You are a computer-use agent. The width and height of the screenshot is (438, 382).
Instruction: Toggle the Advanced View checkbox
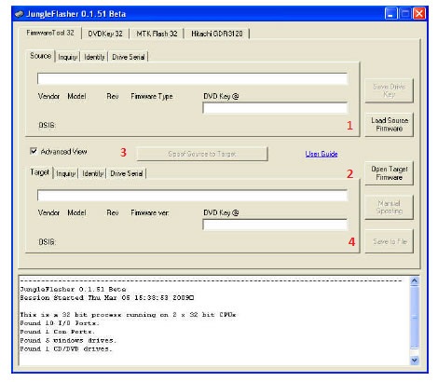click(34, 151)
